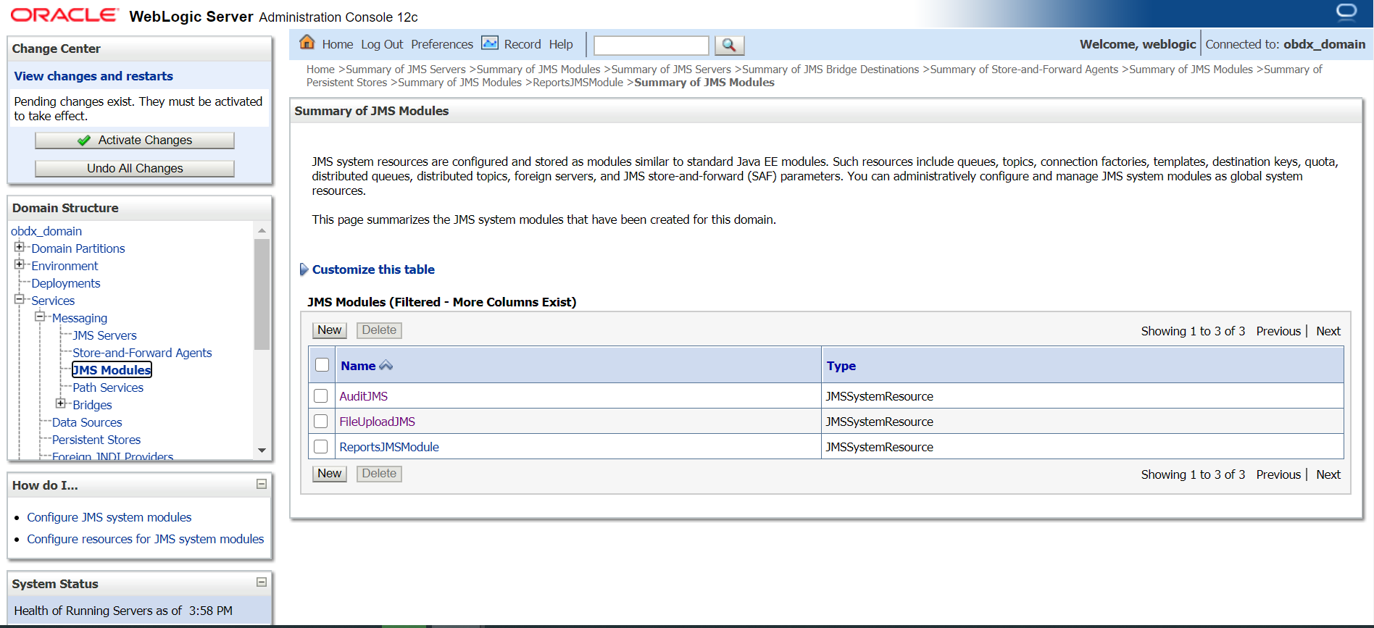Expand the Customize this table triangle
The width and height of the screenshot is (1374, 628).
click(x=304, y=269)
